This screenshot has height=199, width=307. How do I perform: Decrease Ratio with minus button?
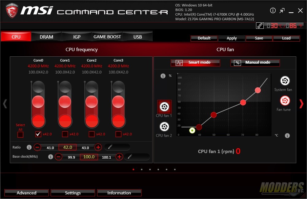pos(37,147)
